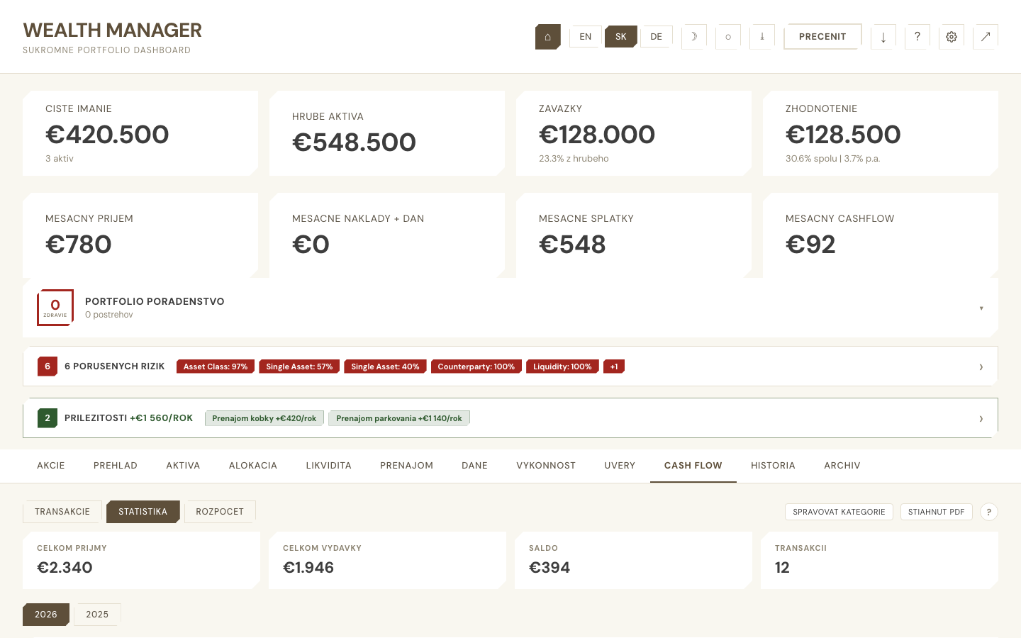Expand the PORTFOLIO PORADENSTVO panel
The width and height of the screenshot is (1021, 638).
(981, 308)
